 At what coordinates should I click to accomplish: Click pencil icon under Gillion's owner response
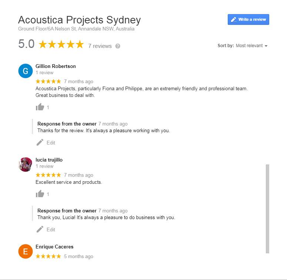point(40,143)
